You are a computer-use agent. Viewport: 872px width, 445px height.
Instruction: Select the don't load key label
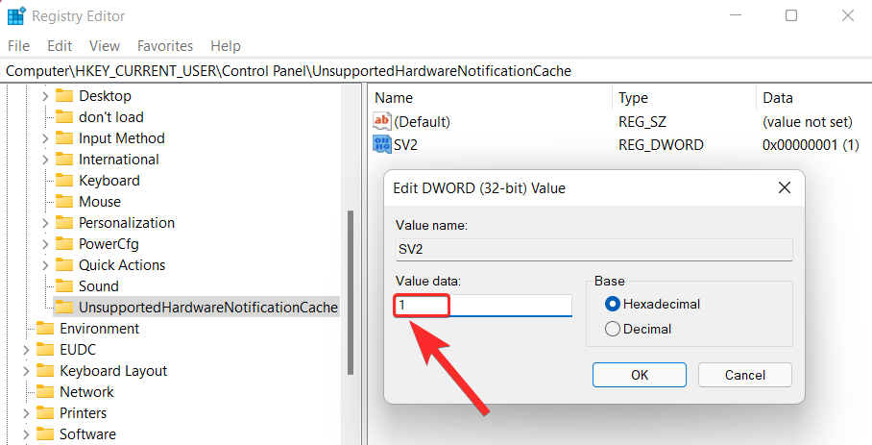coord(111,117)
